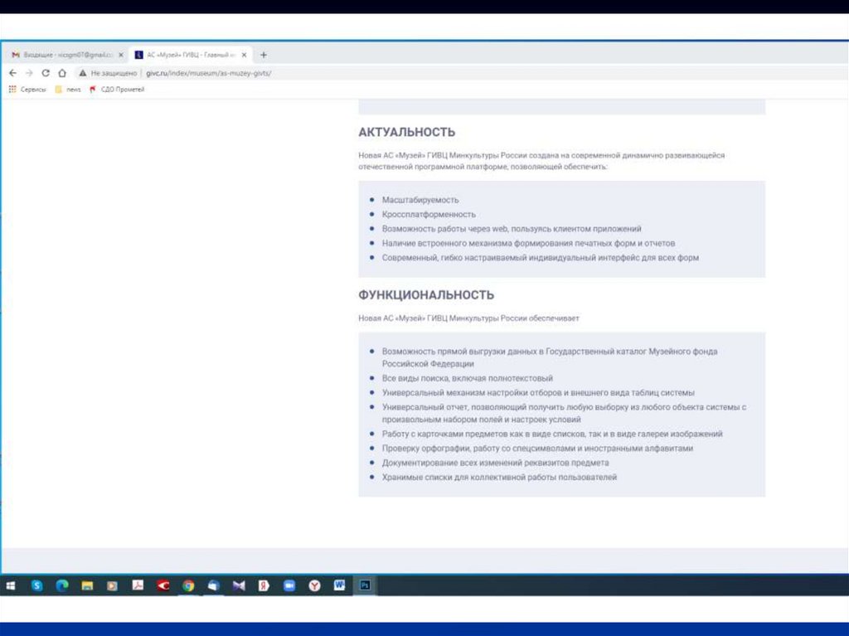This screenshot has width=849, height=636.
Task: Open Microsoft Word from the taskbar
Action: pos(339,585)
